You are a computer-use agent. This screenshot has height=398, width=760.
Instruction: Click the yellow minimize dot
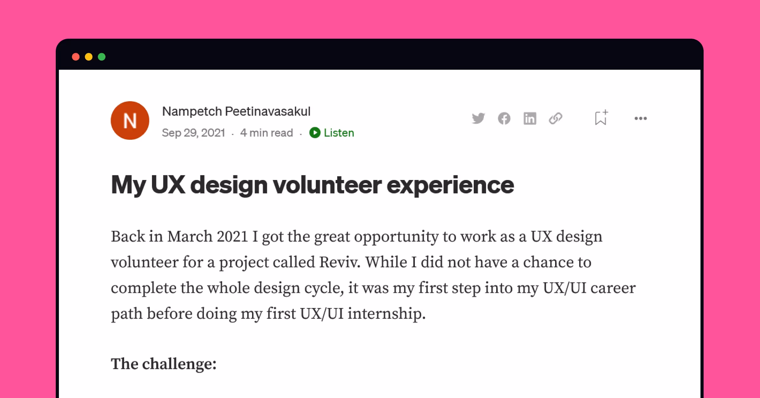[x=89, y=57]
